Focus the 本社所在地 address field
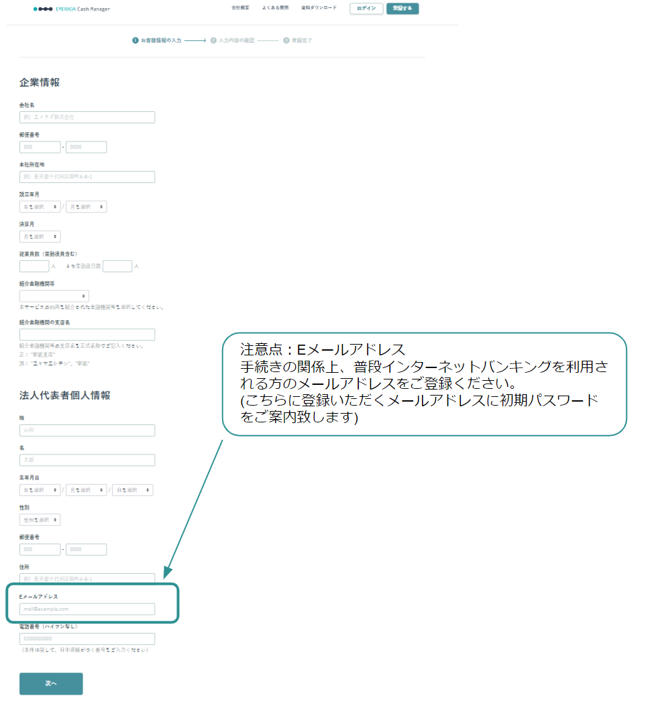This screenshot has width=658, height=706. point(87,177)
